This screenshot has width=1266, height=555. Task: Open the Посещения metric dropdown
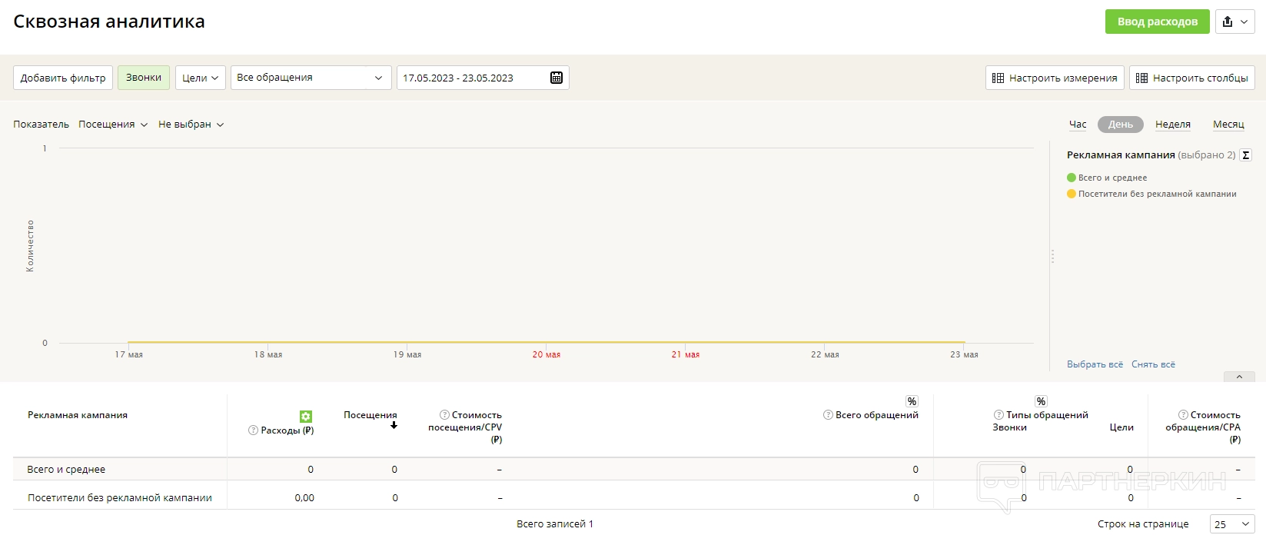coord(113,125)
